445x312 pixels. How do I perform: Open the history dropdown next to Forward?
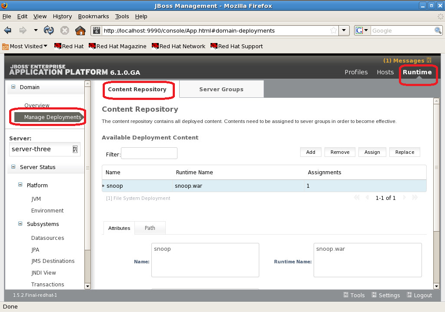tap(36, 30)
